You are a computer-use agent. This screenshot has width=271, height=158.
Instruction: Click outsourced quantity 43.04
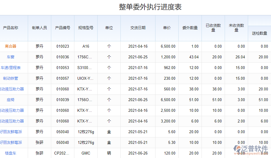click(x=194, y=57)
